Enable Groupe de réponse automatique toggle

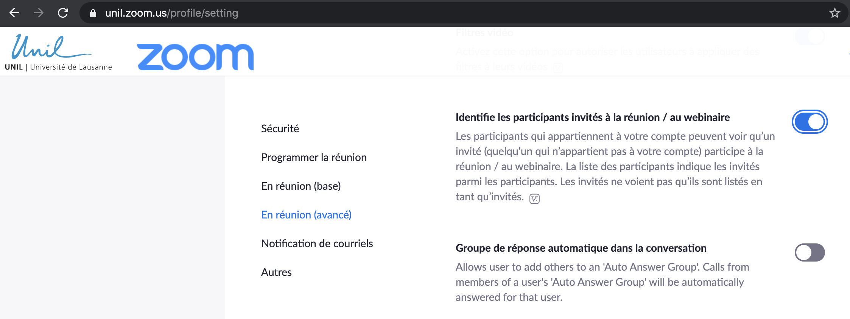810,252
